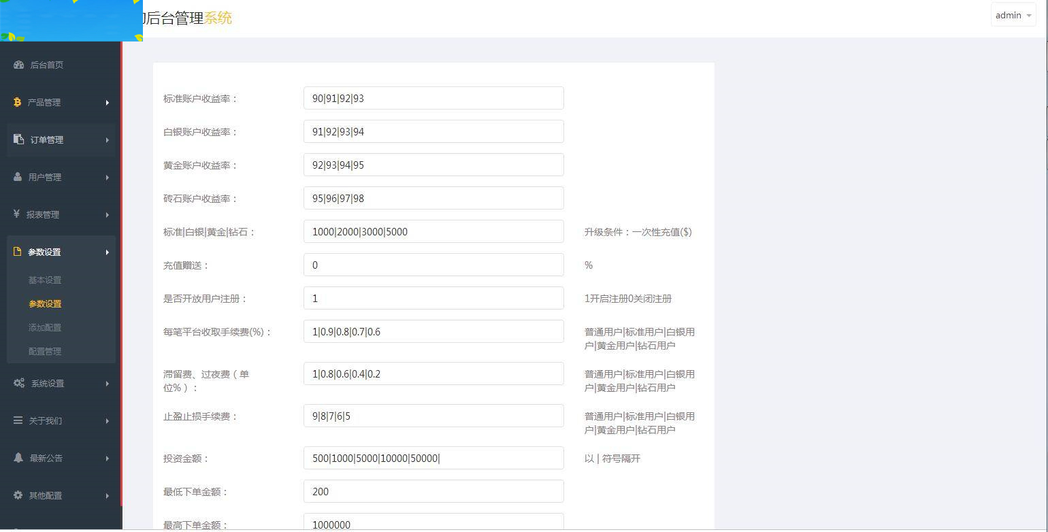Select the 关于我们 list icon
This screenshot has height=532, width=1048.
(x=18, y=420)
